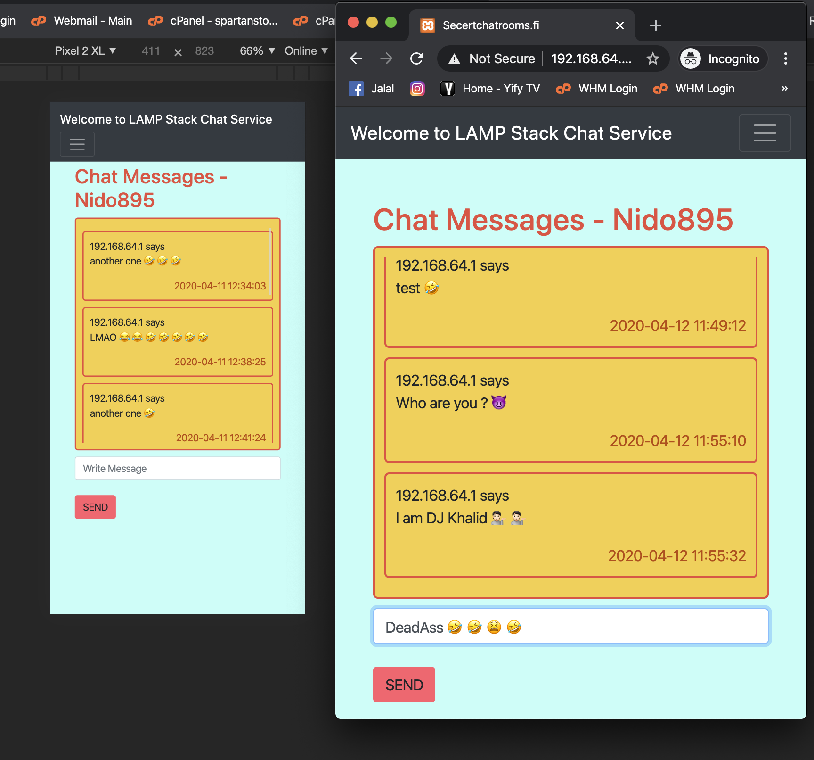The image size is (814, 760).
Task: Switch to the cPanel - spartansto tab
Action: tap(213, 21)
